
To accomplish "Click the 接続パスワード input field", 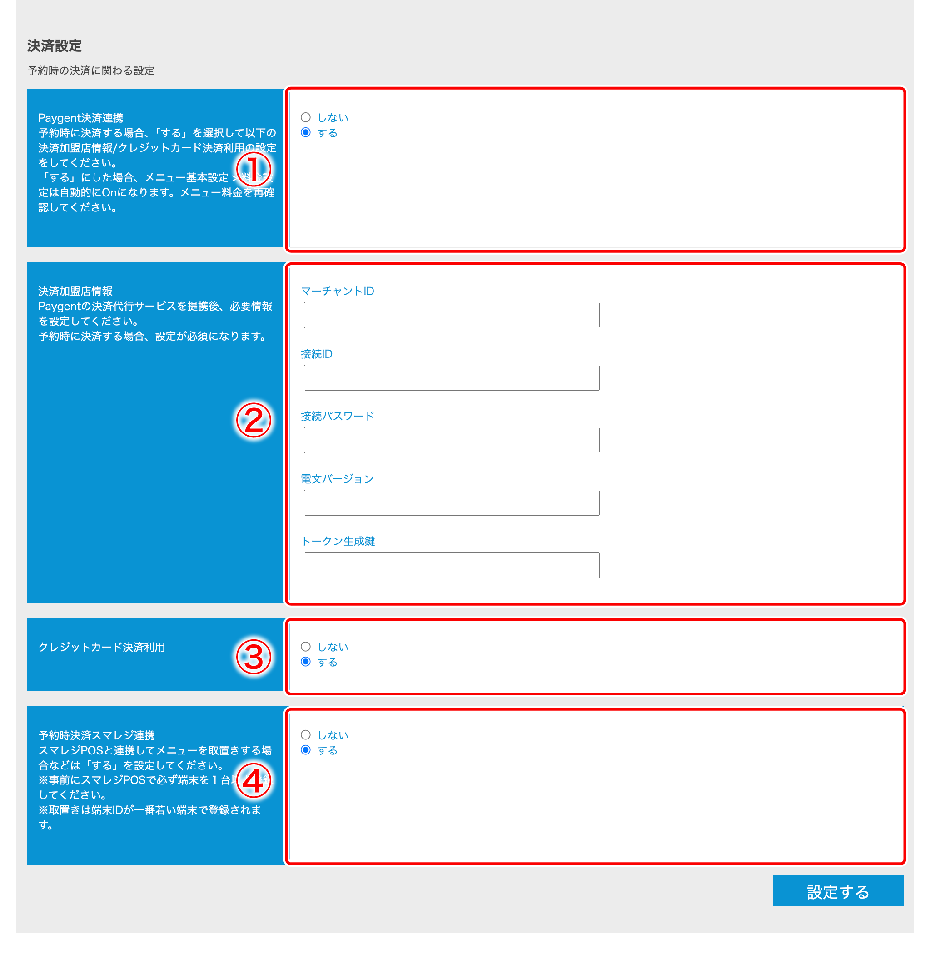I will pyautogui.click(x=451, y=440).
